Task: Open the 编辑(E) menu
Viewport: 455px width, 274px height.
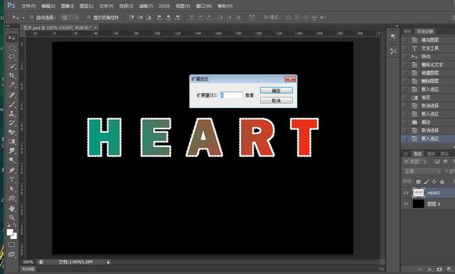Action: coord(48,6)
